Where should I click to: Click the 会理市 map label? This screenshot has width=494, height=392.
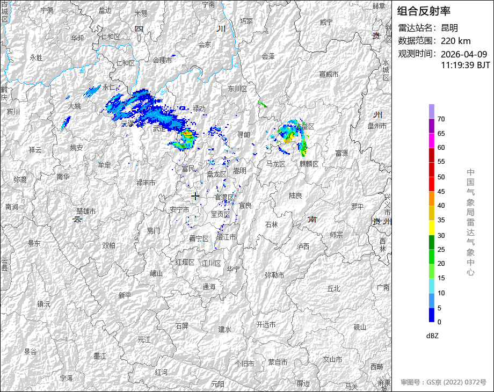click(x=162, y=60)
